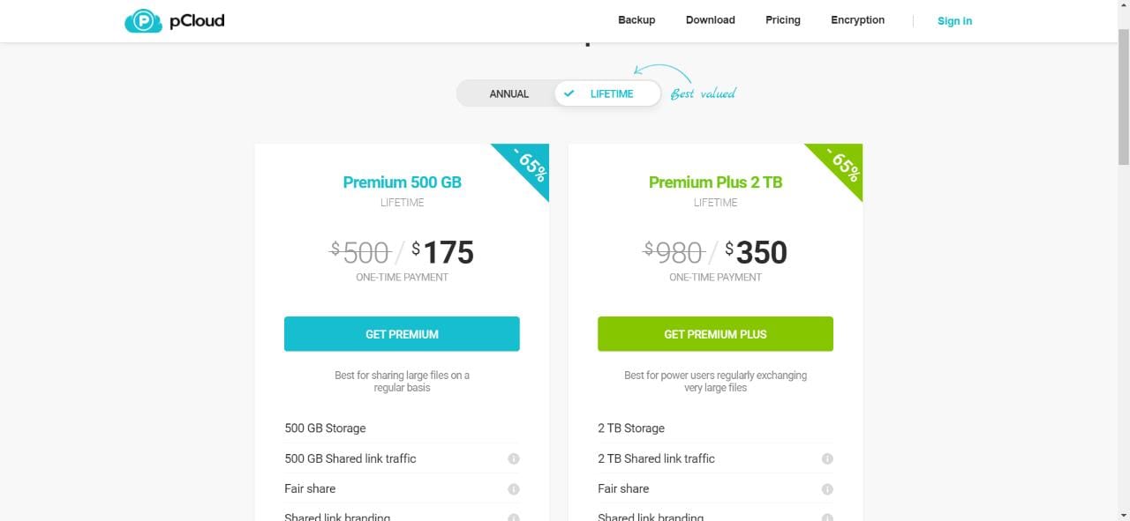Click Shared link branding info icon in Premium plan
The width and height of the screenshot is (1130, 521).
click(514, 517)
